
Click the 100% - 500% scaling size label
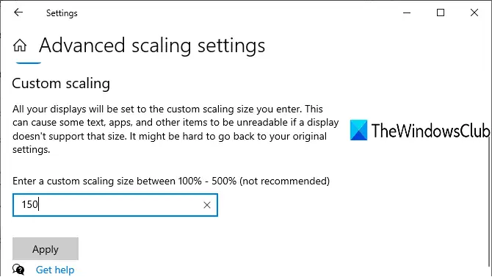coord(171,181)
